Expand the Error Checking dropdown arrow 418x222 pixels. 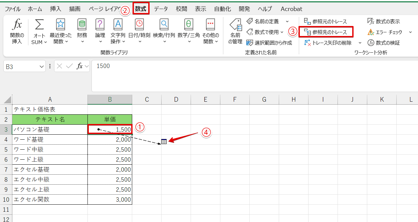(x=410, y=32)
